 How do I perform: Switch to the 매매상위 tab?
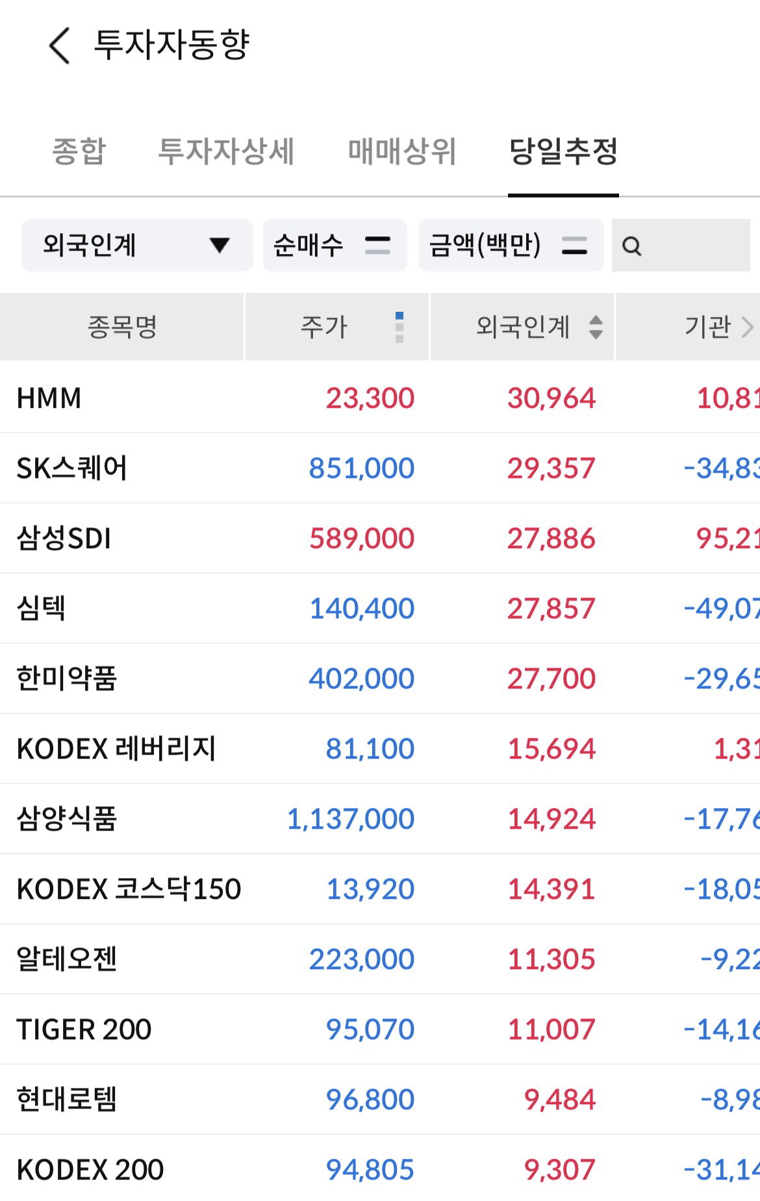[x=402, y=151]
